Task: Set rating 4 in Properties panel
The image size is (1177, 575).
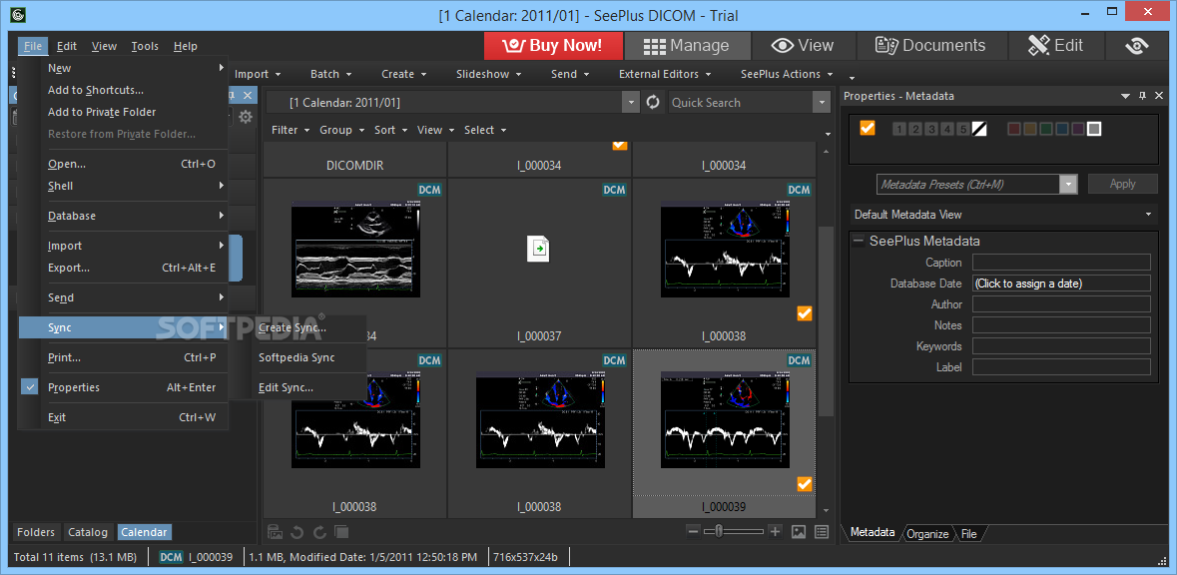Action: tap(947, 129)
